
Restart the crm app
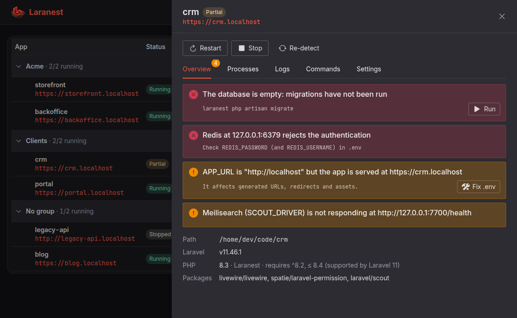205,48
